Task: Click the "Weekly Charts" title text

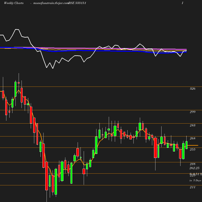Action: click(x=14, y=3)
